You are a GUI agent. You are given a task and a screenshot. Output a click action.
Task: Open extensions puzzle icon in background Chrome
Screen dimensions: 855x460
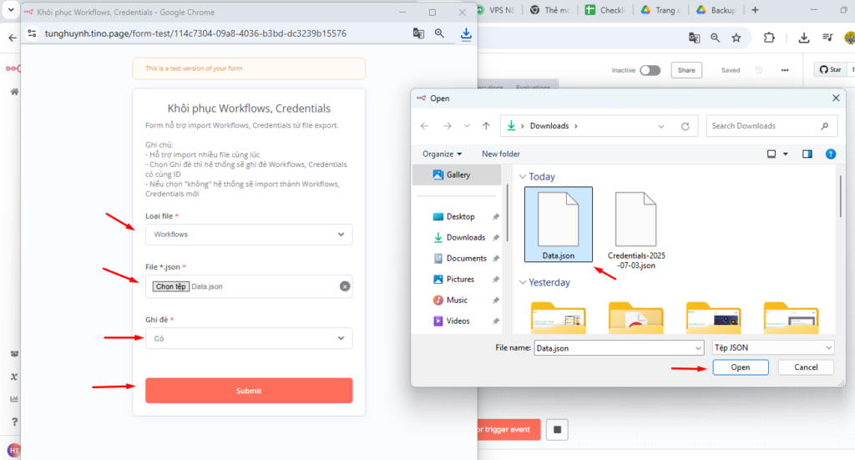(769, 38)
